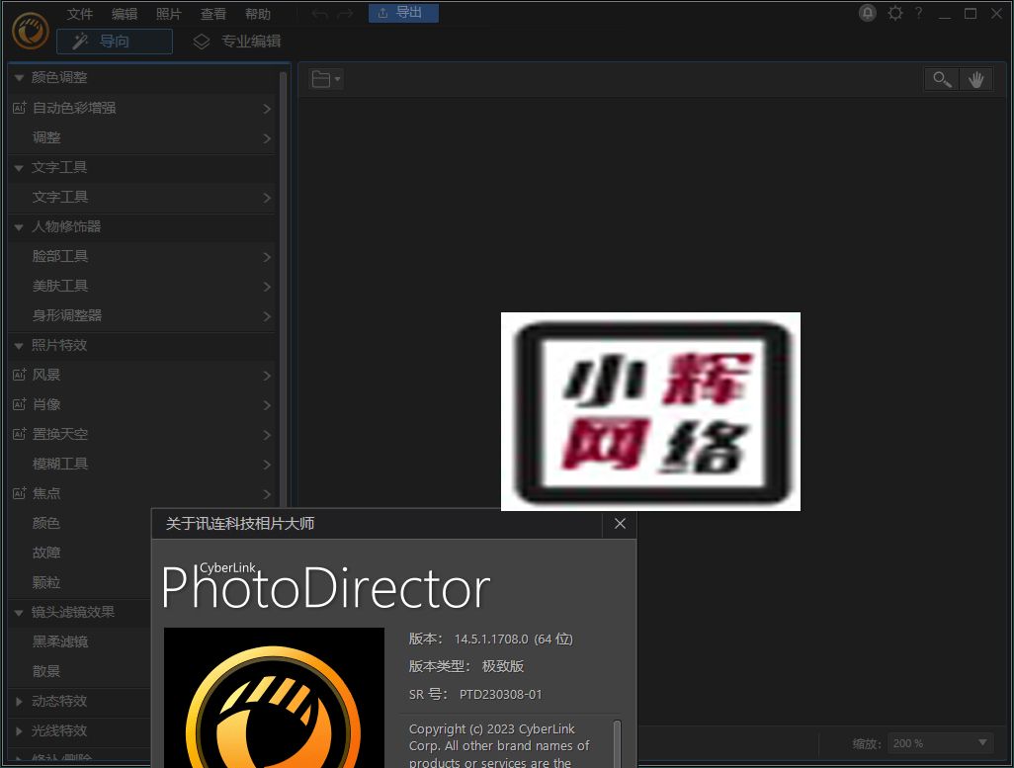Open the 查看 menu
Viewport: 1014px width, 768px height.
tap(213, 14)
